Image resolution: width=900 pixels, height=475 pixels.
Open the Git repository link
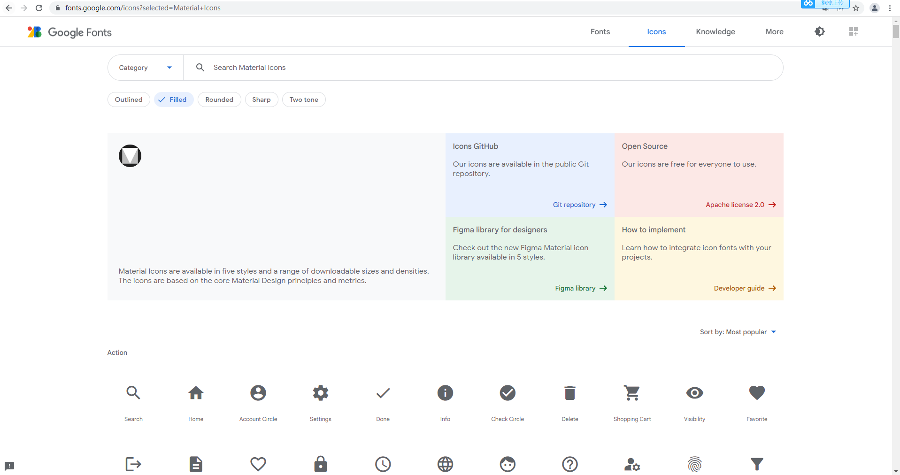pyautogui.click(x=580, y=205)
